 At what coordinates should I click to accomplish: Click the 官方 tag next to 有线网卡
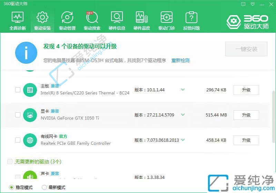[x=63, y=136]
